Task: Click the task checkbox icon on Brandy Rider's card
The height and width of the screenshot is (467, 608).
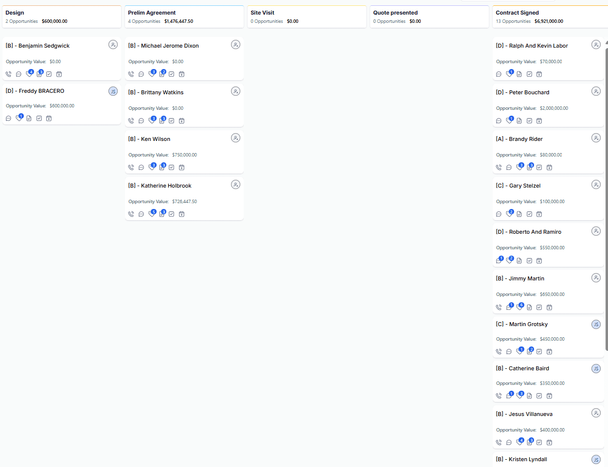Action: click(539, 168)
